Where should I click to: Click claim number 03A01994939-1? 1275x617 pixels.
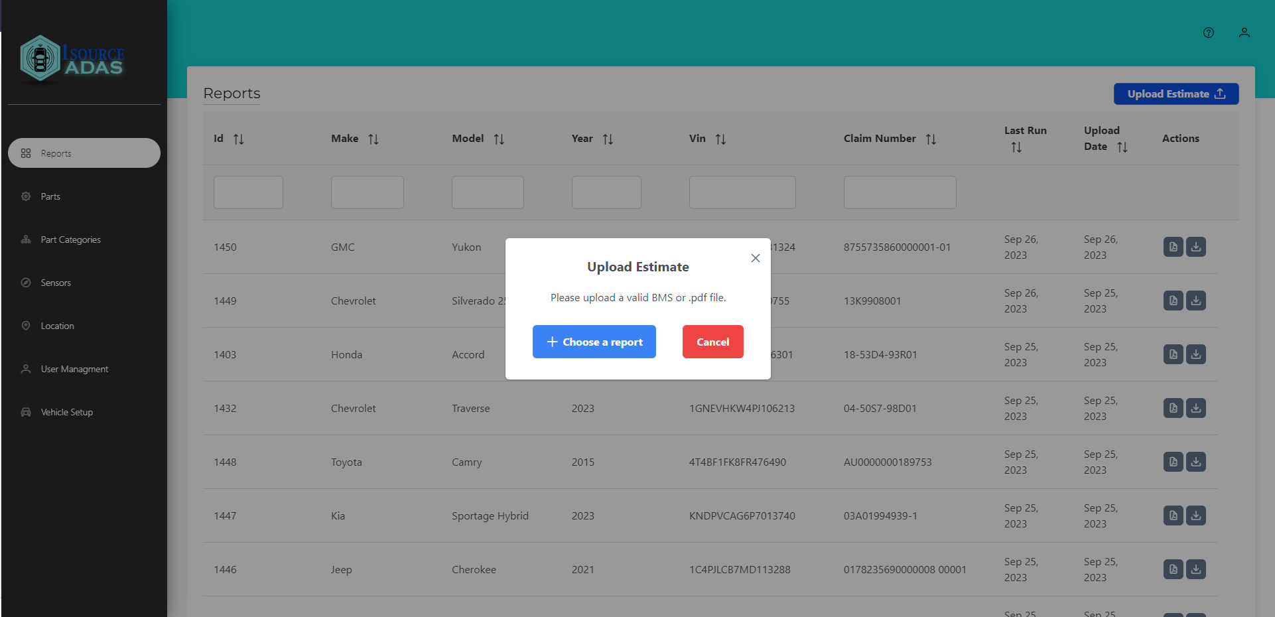tap(880, 515)
